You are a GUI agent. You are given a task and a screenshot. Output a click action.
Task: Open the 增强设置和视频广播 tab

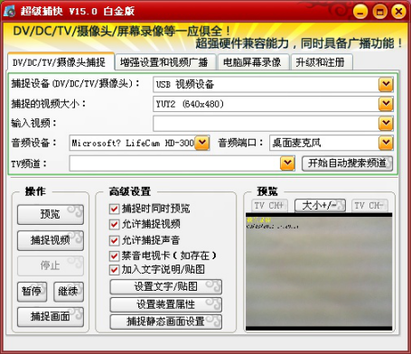click(x=165, y=62)
